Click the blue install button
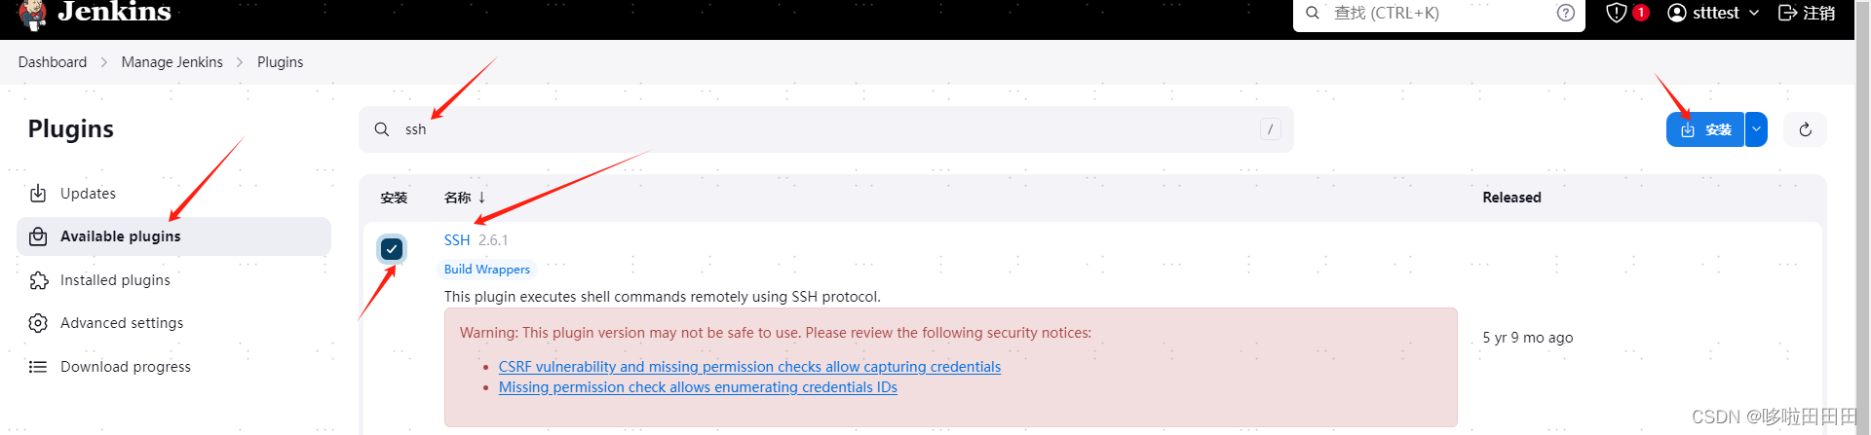1871x435 pixels. (1705, 129)
